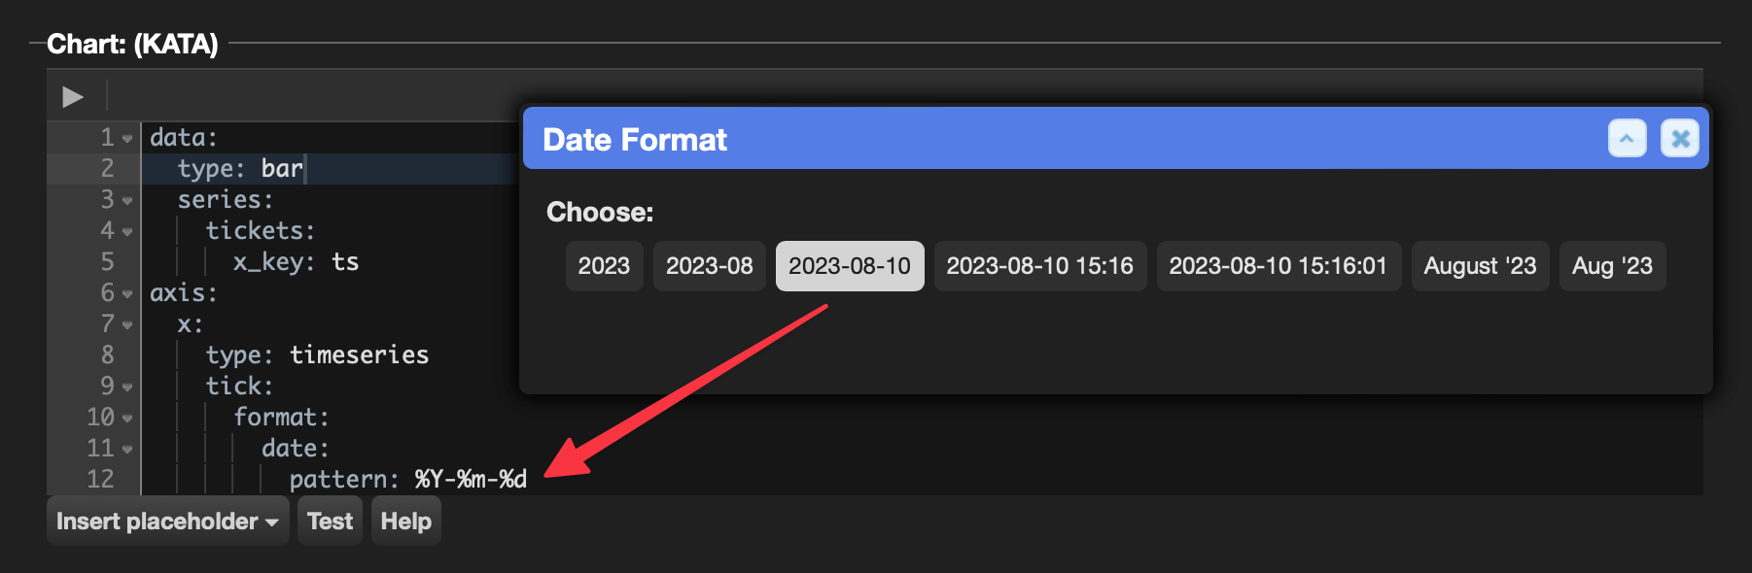Fold the tickets block at line 4
The image size is (1752, 573).
pyautogui.click(x=127, y=232)
